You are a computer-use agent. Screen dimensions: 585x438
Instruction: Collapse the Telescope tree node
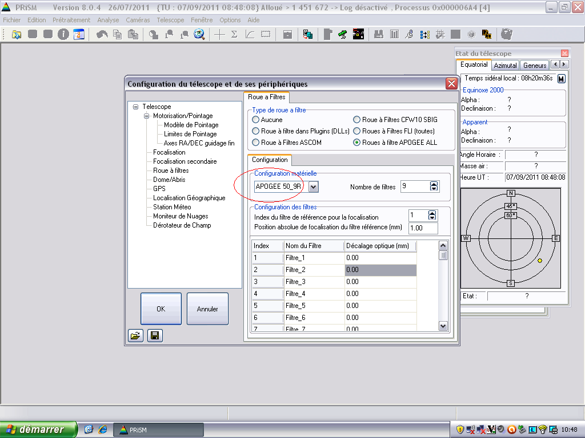135,107
